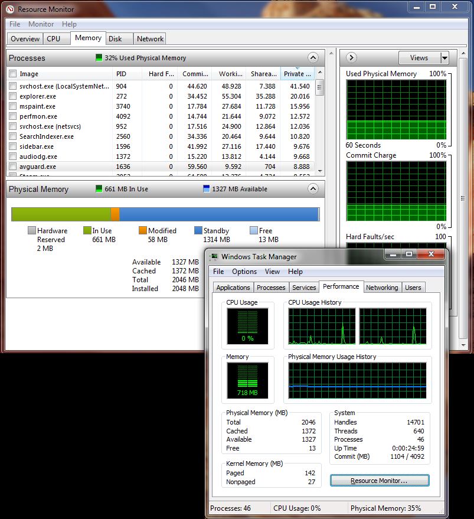Collapse the Processes section chevron
The width and height of the screenshot is (474, 519).
point(313,58)
